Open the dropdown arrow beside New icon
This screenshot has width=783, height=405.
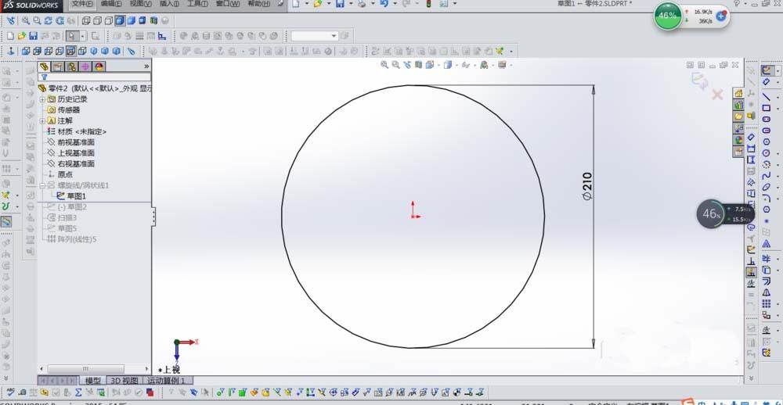coord(307,4)
